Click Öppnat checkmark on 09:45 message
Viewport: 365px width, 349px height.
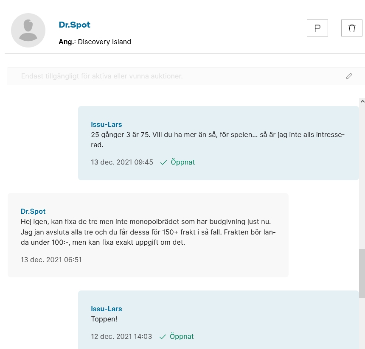pos(177,162)
